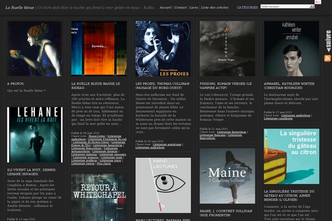Click the dropdown arrow of the category selector

coord(312,7)
